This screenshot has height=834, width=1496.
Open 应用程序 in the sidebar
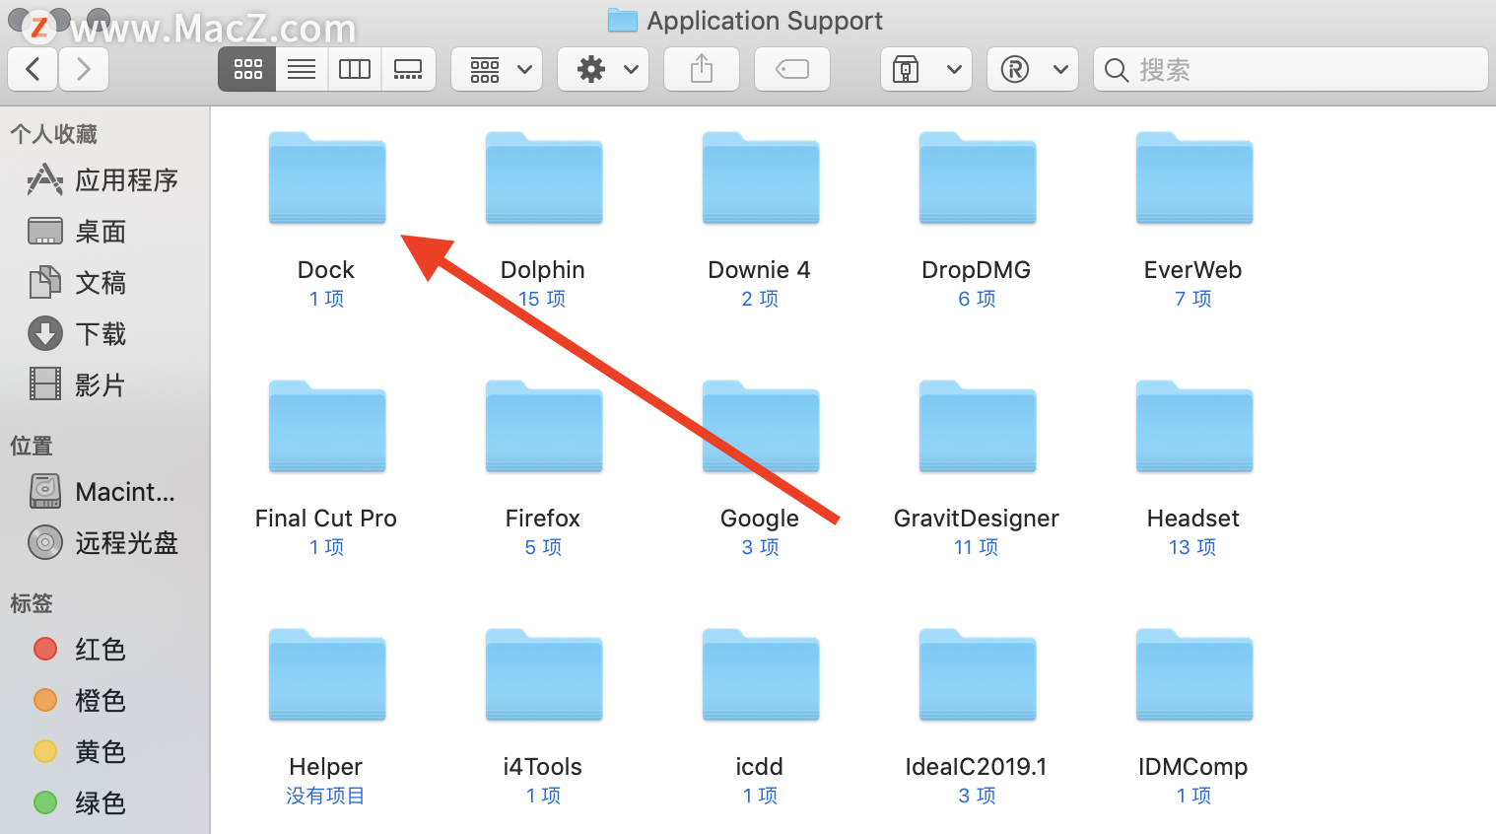point(104,180)
